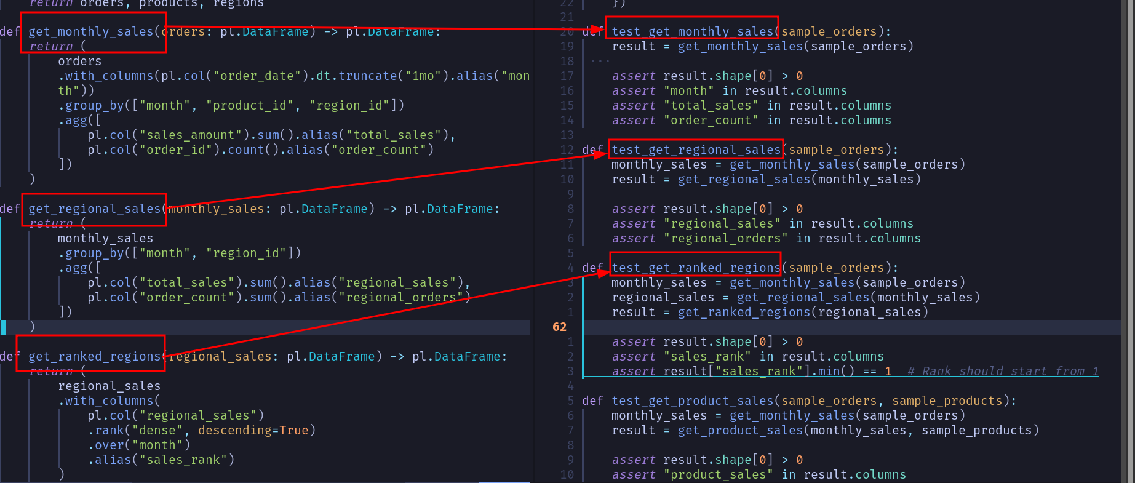Click the sample_products parameter in test_get_product_sales definition
Screen dimensions: 1135x483
click(947, 401)
